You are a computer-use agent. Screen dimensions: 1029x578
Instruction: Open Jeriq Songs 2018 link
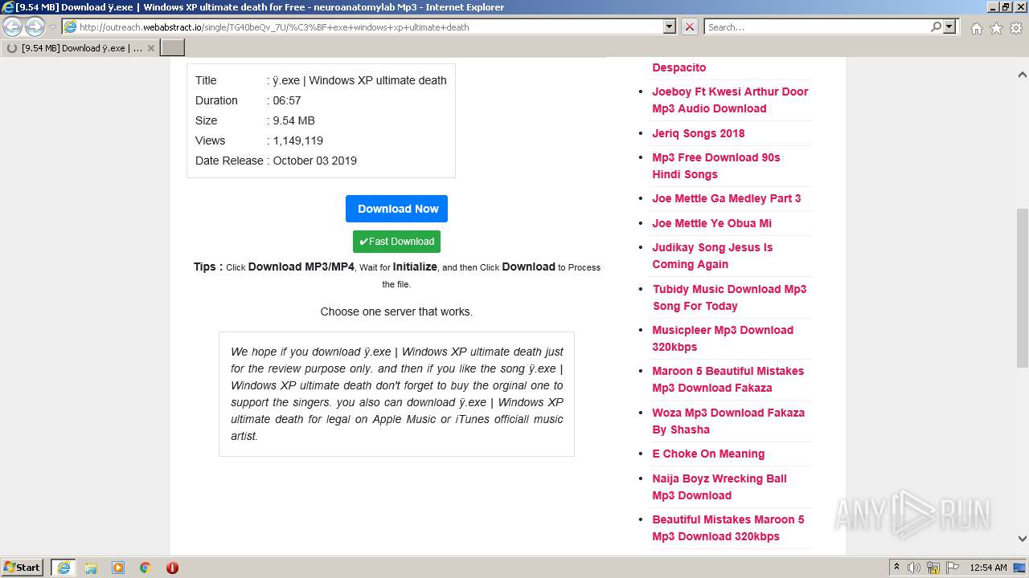click(x=699, y=133)
